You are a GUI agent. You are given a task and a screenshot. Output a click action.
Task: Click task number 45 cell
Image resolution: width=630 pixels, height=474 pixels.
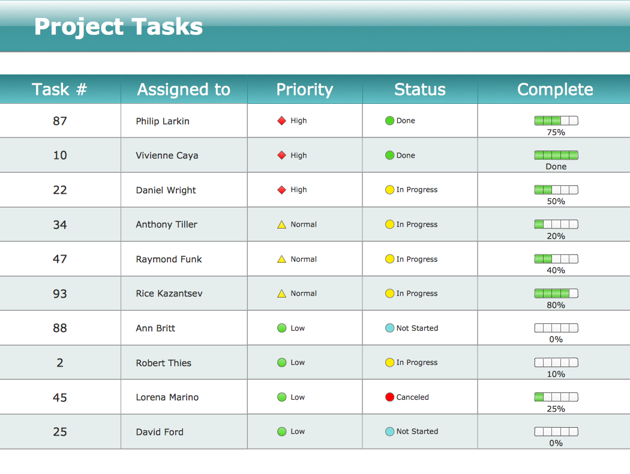coord(60,397)
